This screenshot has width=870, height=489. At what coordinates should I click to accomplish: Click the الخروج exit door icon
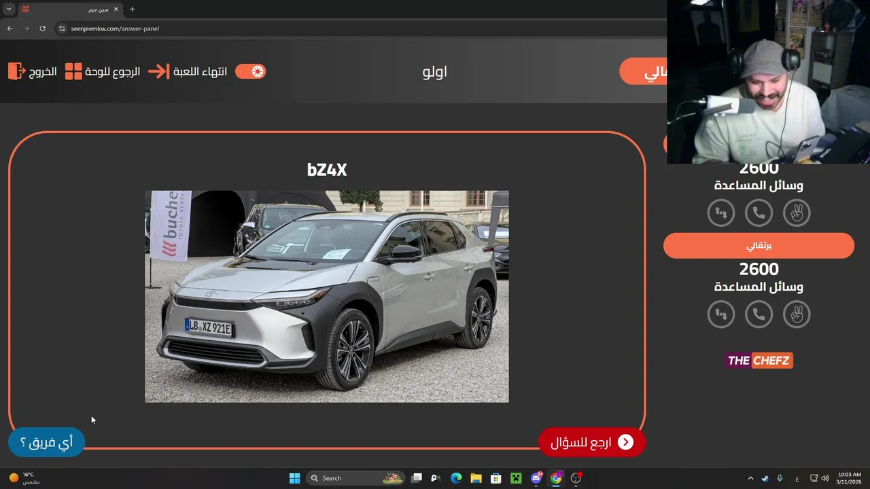(16, 71)
